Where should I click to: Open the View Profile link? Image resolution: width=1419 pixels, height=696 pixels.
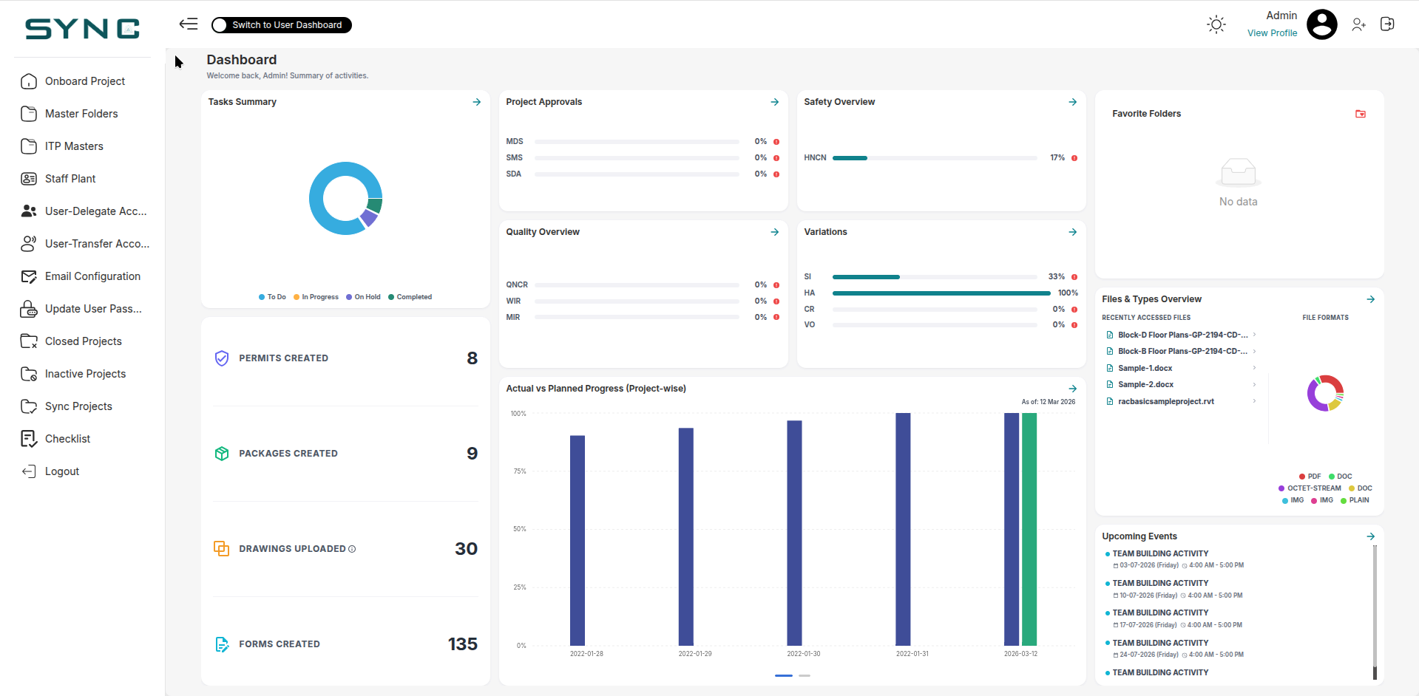pyautogui.click(x=1272, y=33)
